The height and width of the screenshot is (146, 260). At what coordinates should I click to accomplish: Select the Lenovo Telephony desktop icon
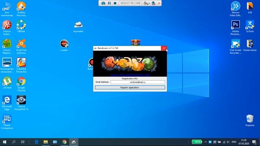point(7,47)
